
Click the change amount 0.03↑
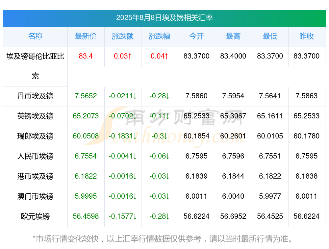(x=122, y=56)
